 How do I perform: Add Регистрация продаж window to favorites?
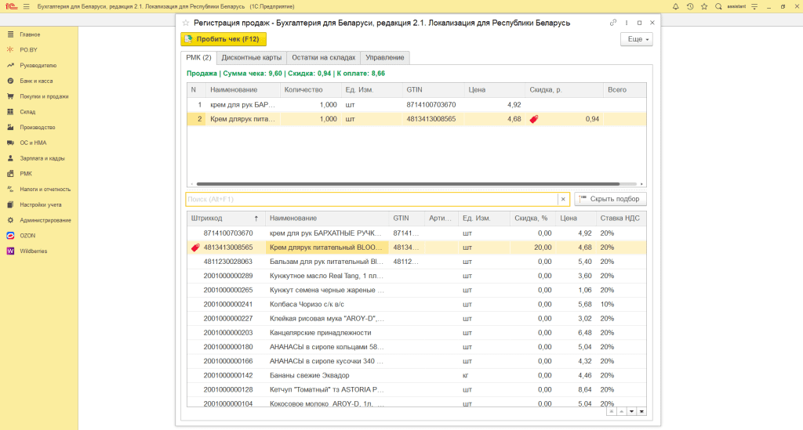(186, 23)
